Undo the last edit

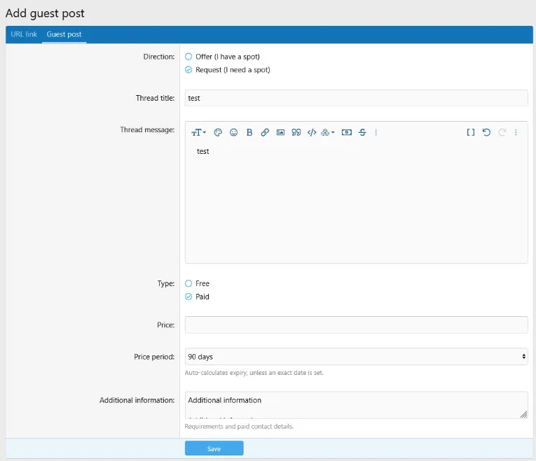point(486,132)
